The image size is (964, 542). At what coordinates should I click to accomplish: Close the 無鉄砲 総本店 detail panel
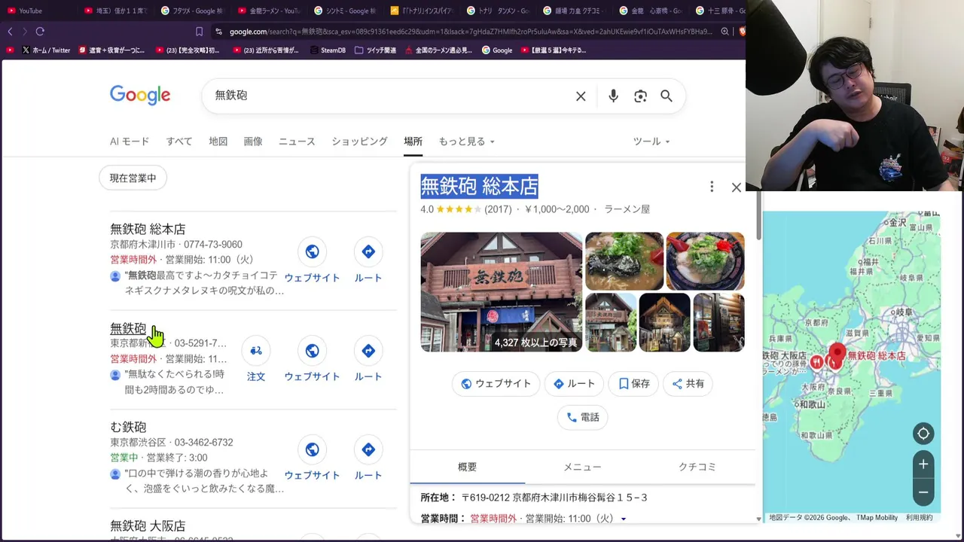pos(736,187)
